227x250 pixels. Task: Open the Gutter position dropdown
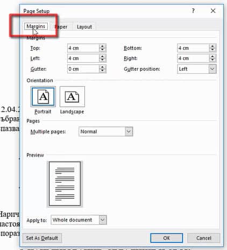click(212, 69)
